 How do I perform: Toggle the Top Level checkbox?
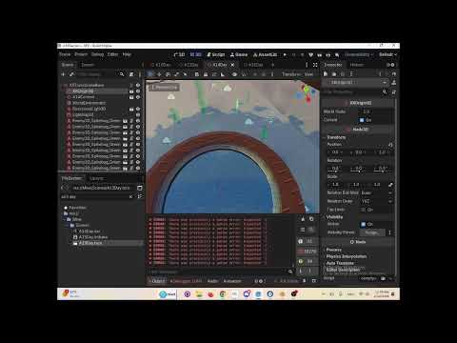[x=363, y=210]
